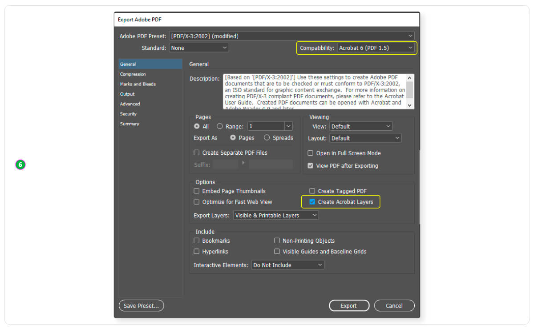Enable Create Separate PDF Files
Screen dimensions: 534x329
[x=197, y=152]
